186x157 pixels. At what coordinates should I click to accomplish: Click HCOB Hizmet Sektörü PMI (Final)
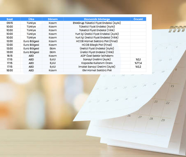coord(97,41)
